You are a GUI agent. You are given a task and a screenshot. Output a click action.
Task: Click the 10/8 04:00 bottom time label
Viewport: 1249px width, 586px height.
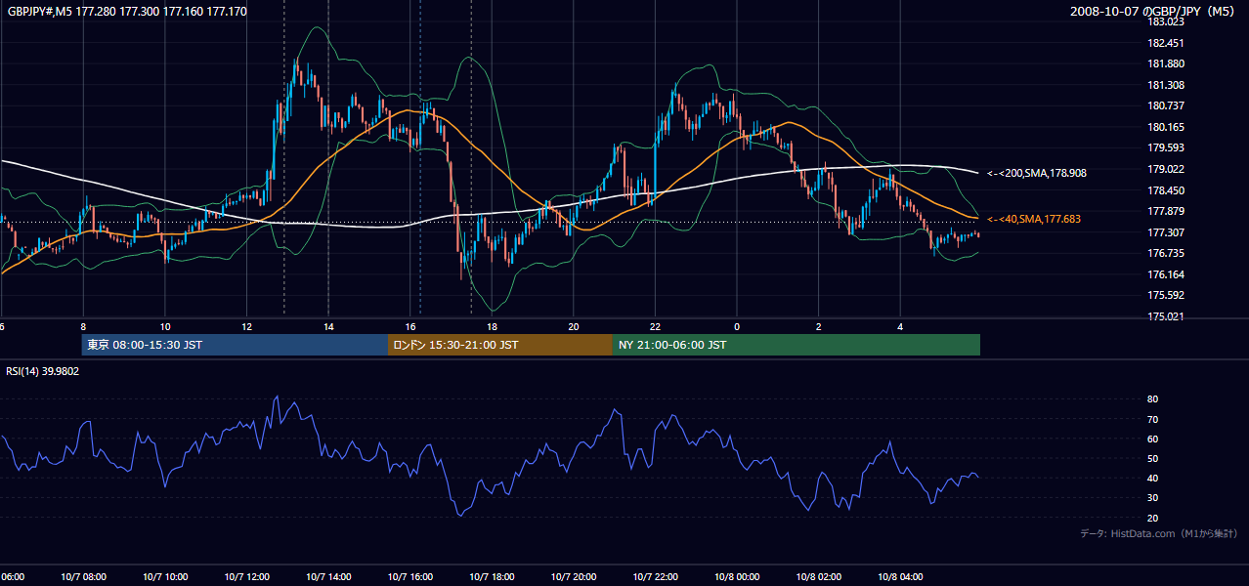click(x=900, y=577)
